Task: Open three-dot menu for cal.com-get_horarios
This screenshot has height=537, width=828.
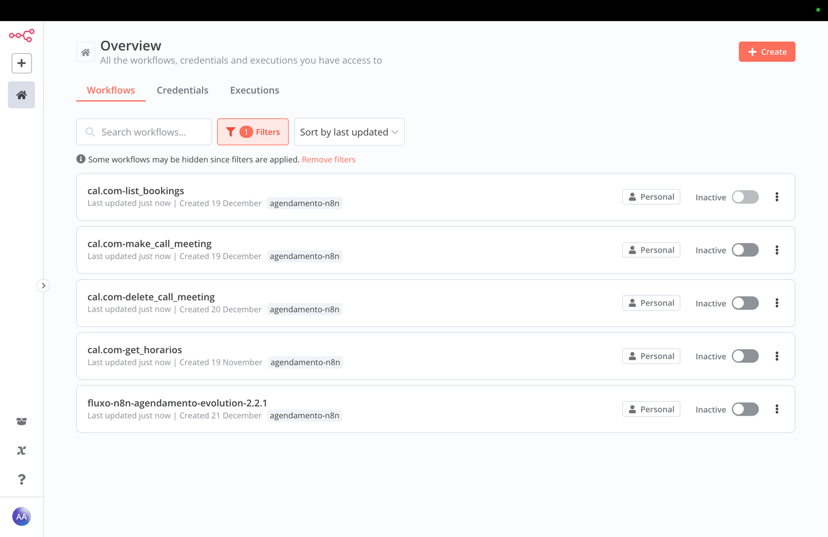Action: point(776,356)
